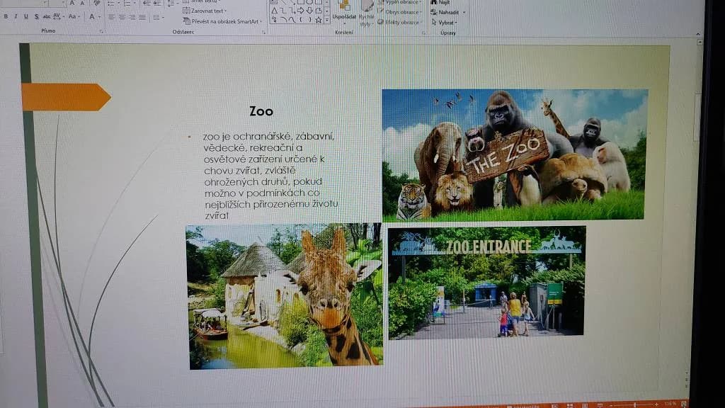Viewport: 725px width, 408px height.
Task: Switch to Normal view in the status bar
Action: pyautogui.click(x=555, y=405)
